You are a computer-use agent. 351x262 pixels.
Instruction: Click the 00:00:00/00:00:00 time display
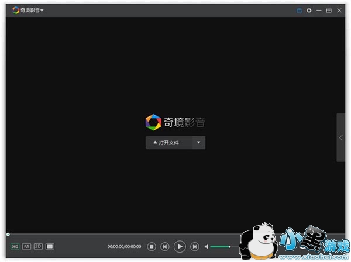(124, 247)
